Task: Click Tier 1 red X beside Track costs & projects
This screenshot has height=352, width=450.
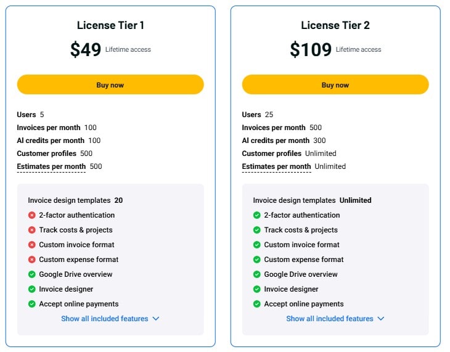Action: [x=32, y=230]
